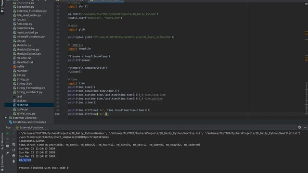Click the Python icon in External_Functions run tab
This screenshot has height=173, width=308.
[x=17, y=127]
